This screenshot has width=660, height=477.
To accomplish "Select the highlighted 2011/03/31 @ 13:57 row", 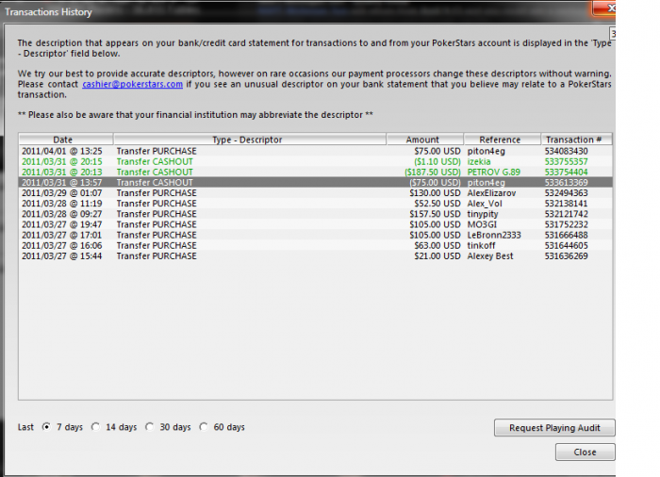I will [316, 182].
